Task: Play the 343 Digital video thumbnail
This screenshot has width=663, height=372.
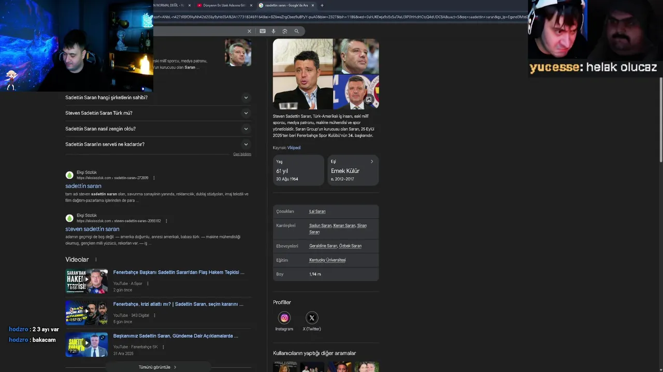Action: coord(87,313)
